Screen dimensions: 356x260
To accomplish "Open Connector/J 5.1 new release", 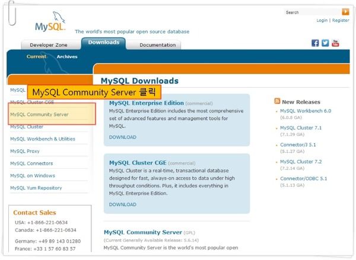I will [298, 145].
